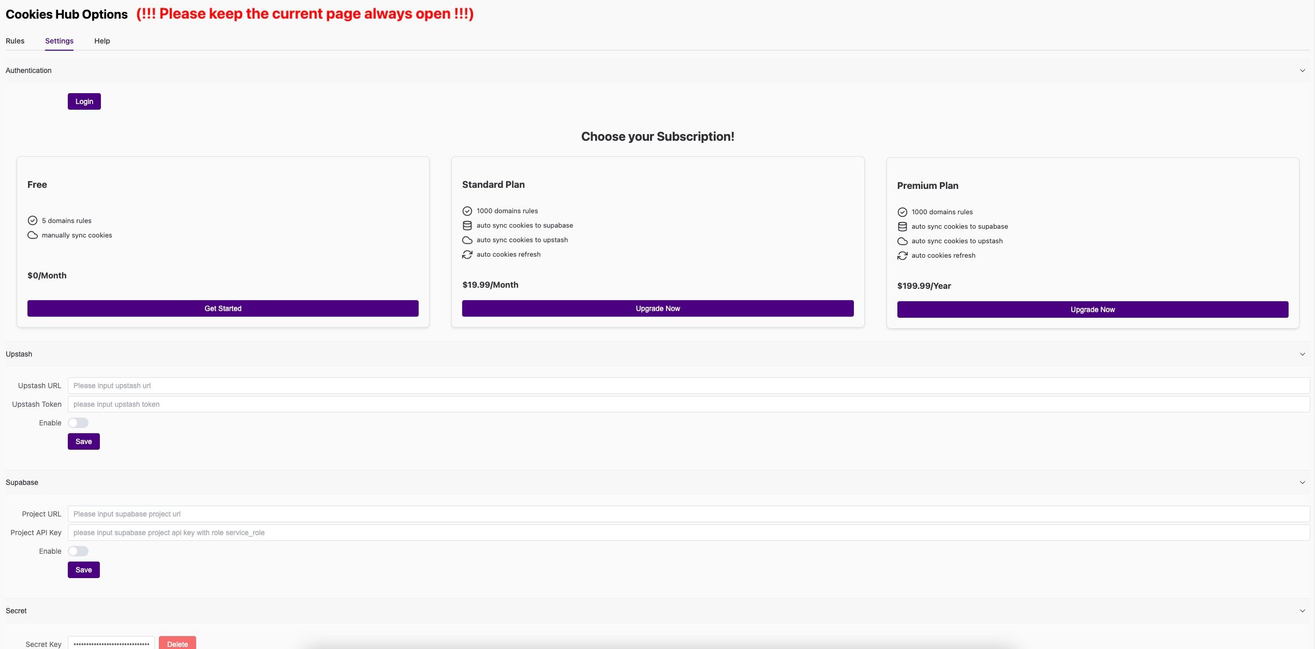
Task: Toggle the Supabase Enable switch
Action: [78, 551]
